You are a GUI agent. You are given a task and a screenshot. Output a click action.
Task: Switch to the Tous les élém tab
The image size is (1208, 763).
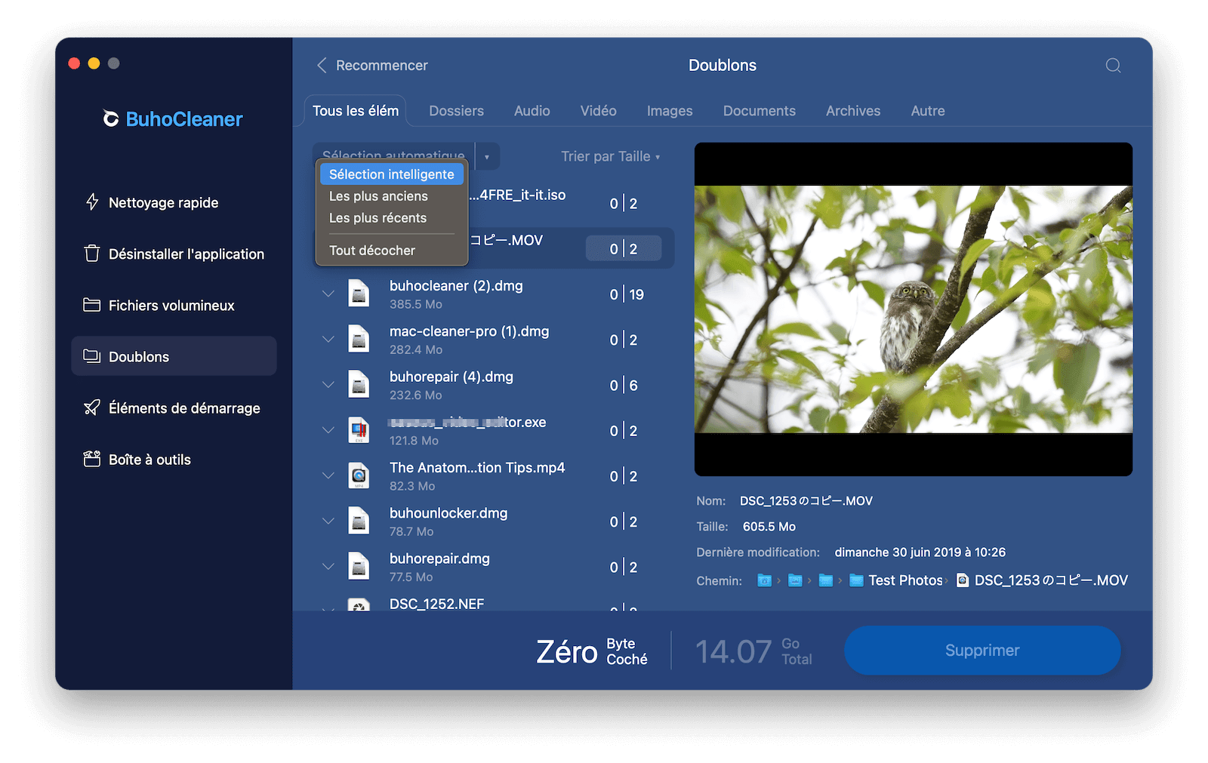point(356,111)
